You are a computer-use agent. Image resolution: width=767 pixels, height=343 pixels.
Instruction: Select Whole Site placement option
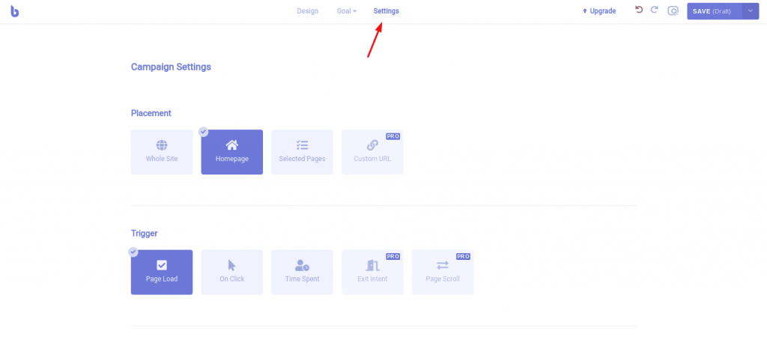coord(162,152)
